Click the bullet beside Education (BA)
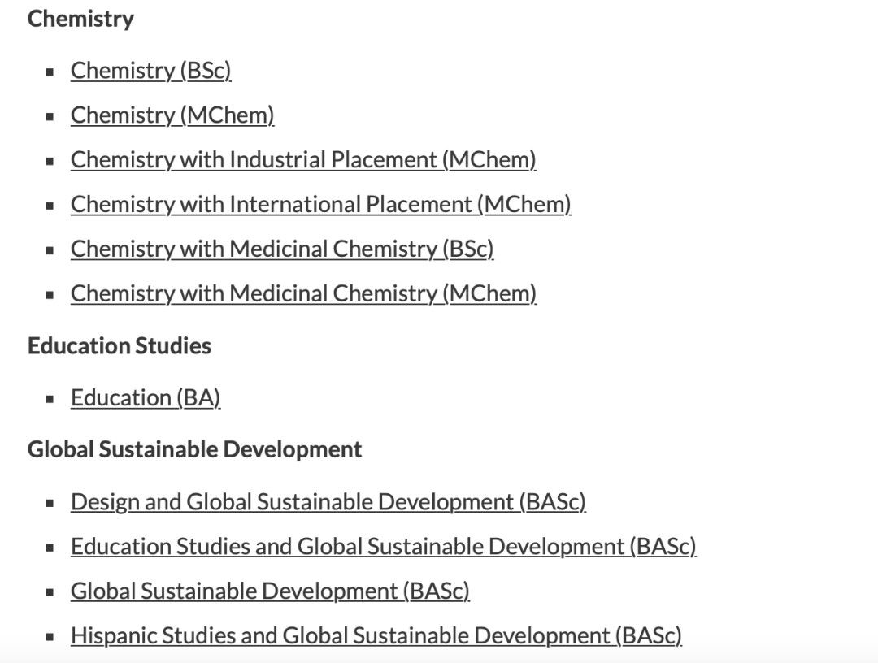The image size is (878, 663). (x=50, y=399)
